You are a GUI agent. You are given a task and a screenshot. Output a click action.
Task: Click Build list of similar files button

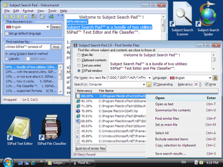pyautogui.click(x=91, y=148)
